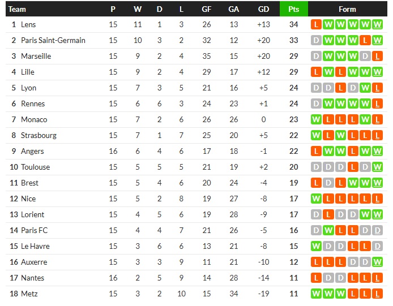The height and width of the screenshot is (306, 393).
Task: Click the draw badge in Paris Saint-Germain's form
Action: point(316,40)
